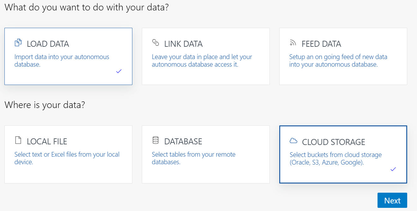
Task: Click the Cloud Storage cloud icon
Action: click(293, 141)
